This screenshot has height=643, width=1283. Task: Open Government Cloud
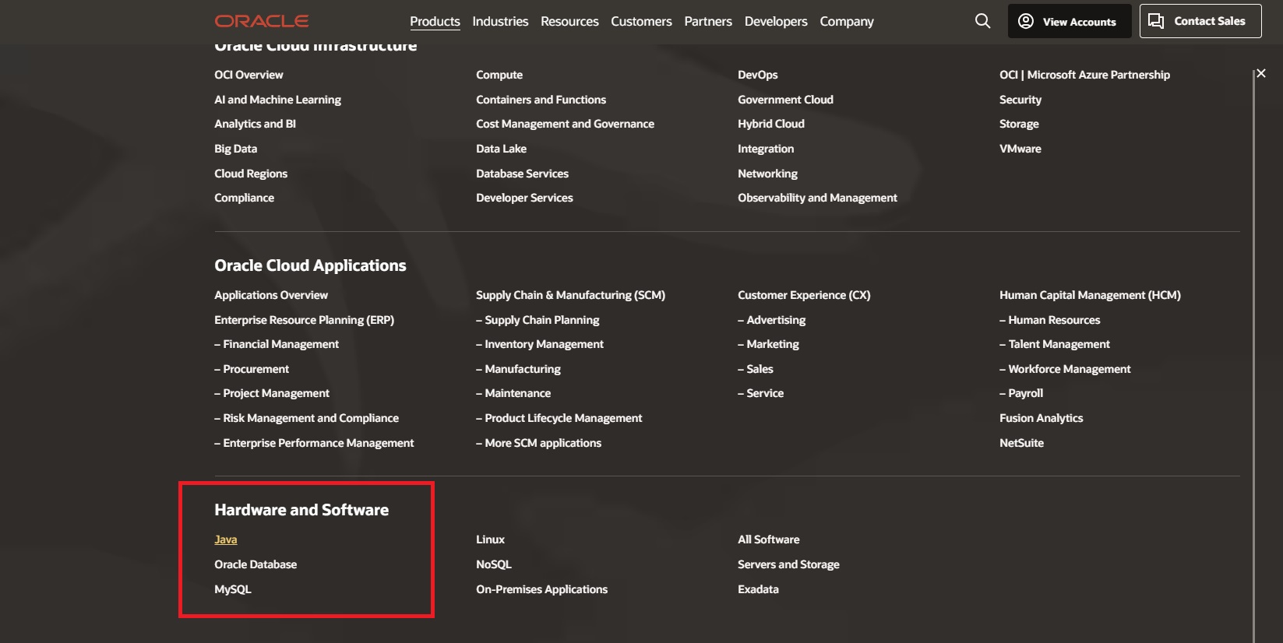(785, 100)
